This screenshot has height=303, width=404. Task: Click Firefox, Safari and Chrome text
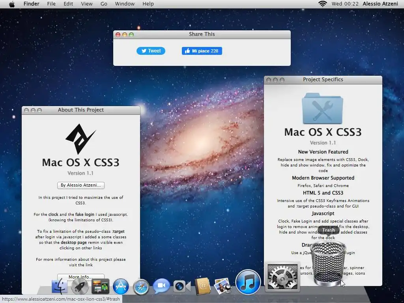[x=323, y=185]
